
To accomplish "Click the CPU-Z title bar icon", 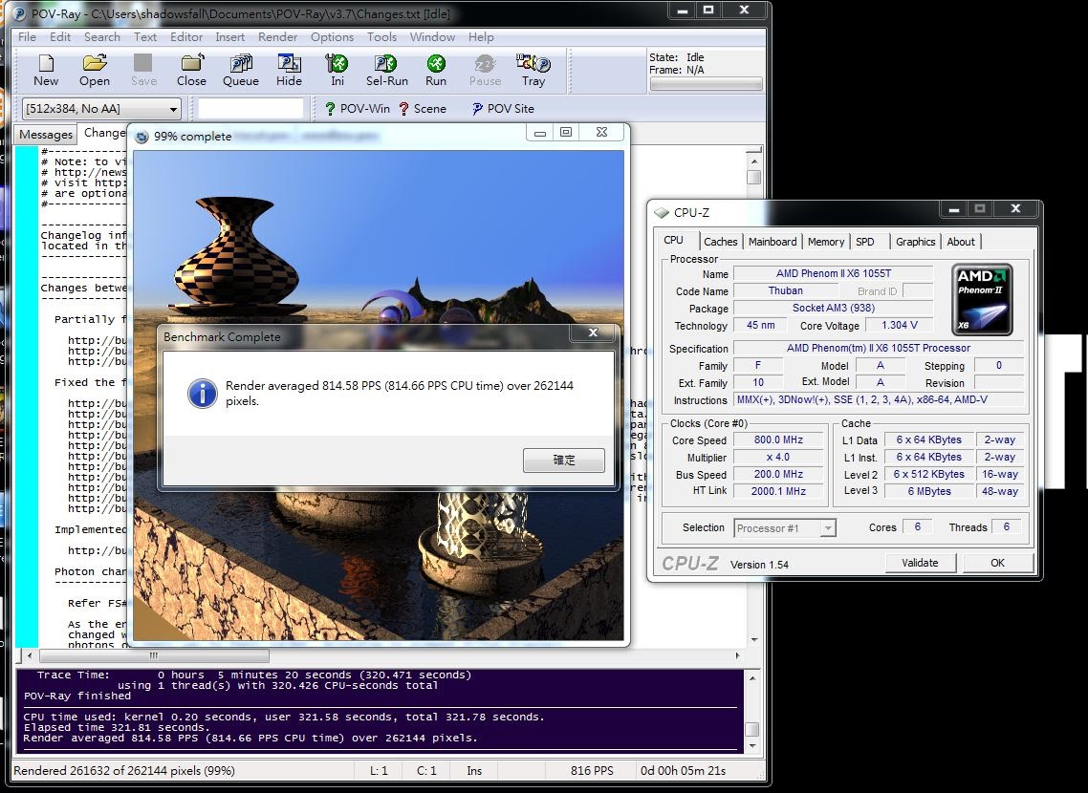I will pos(662,213).
